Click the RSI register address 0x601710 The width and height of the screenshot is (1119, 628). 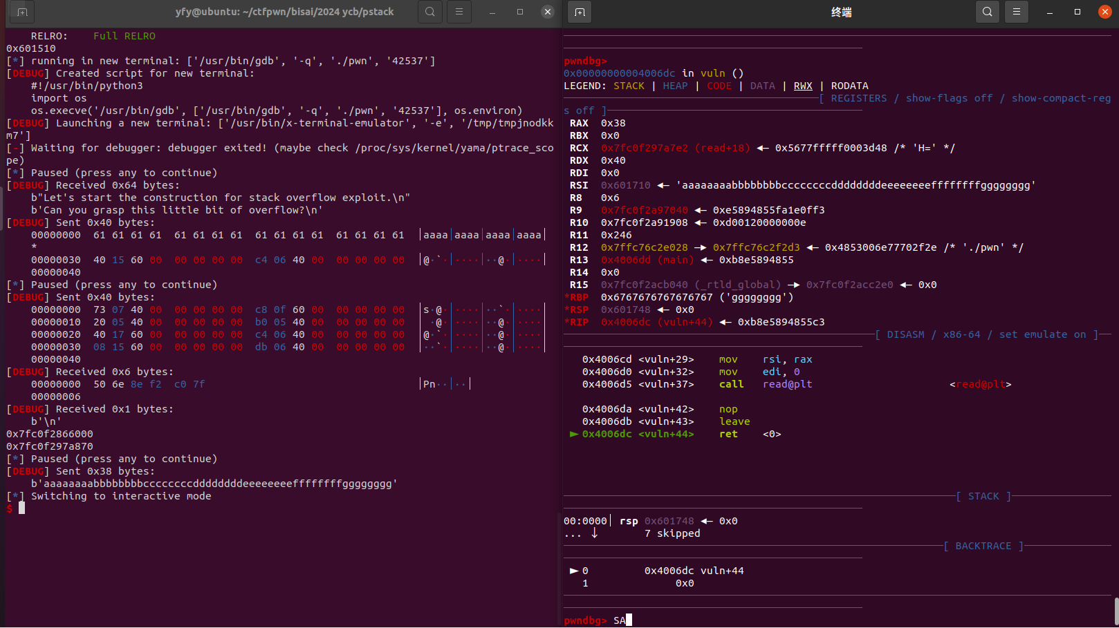pyautogui.click(x=626, y=185)
